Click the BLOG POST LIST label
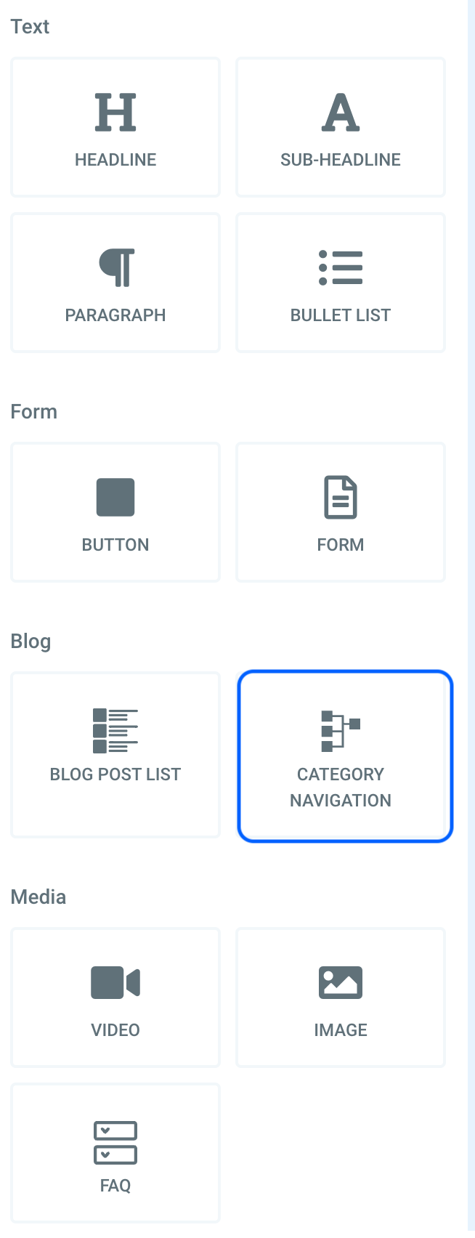 click(x=115, y=774)
